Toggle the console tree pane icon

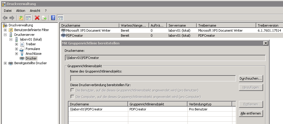28,18
